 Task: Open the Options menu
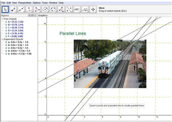36,3
